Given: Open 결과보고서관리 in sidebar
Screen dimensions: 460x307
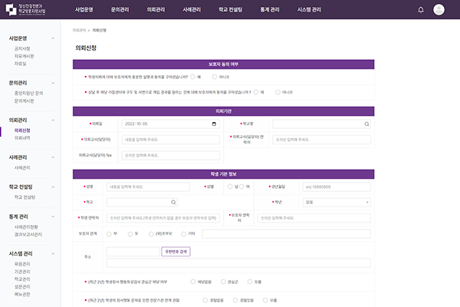Looking at the screenshot, I should pos(28,234).
